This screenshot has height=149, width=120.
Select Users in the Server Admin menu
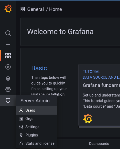37,110
